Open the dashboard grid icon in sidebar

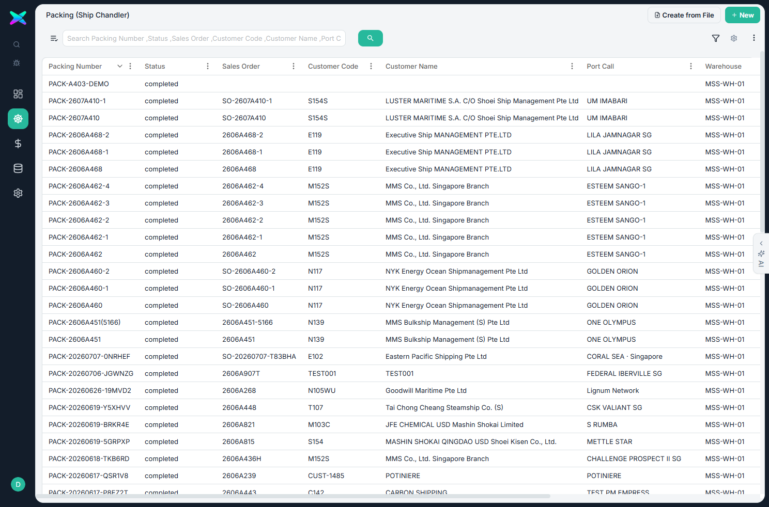click(x=18, y=94)
